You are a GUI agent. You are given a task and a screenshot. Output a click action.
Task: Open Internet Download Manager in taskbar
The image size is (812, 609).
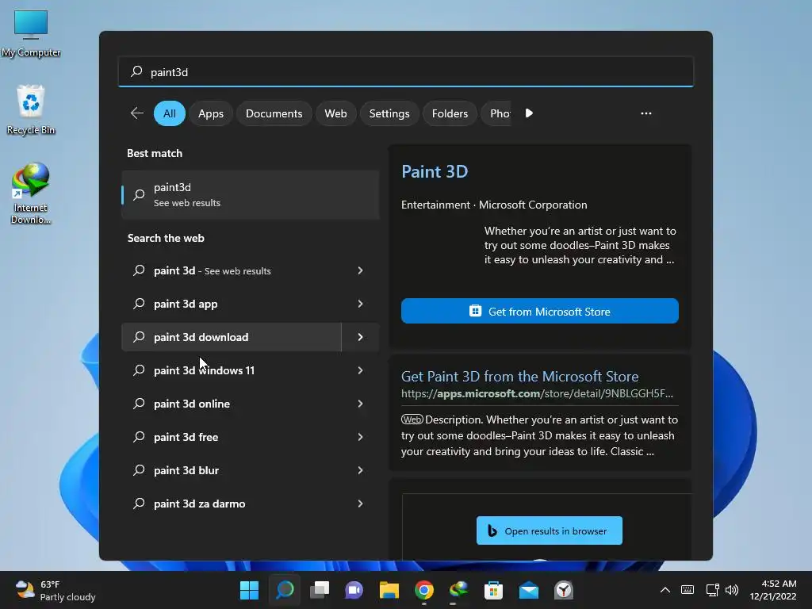pos(459,590)
